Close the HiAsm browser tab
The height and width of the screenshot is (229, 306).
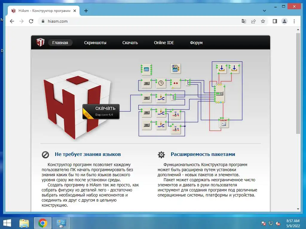coord(74,11)
